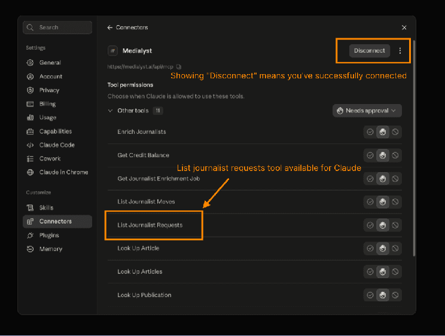Disconnect the Medialyst connector
The height and width of the screenshot is (336, 445).
(x=369, y=51)
